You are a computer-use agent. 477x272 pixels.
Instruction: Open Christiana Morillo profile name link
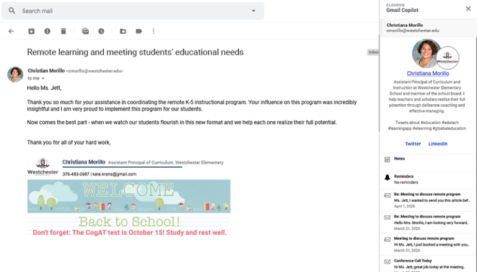point(428,73)
